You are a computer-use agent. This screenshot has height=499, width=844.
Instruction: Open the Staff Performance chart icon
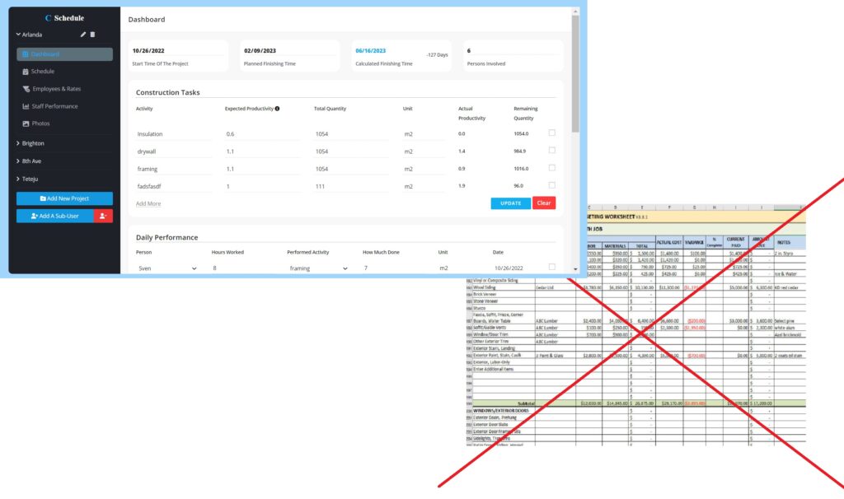click(x=26, y=105)
